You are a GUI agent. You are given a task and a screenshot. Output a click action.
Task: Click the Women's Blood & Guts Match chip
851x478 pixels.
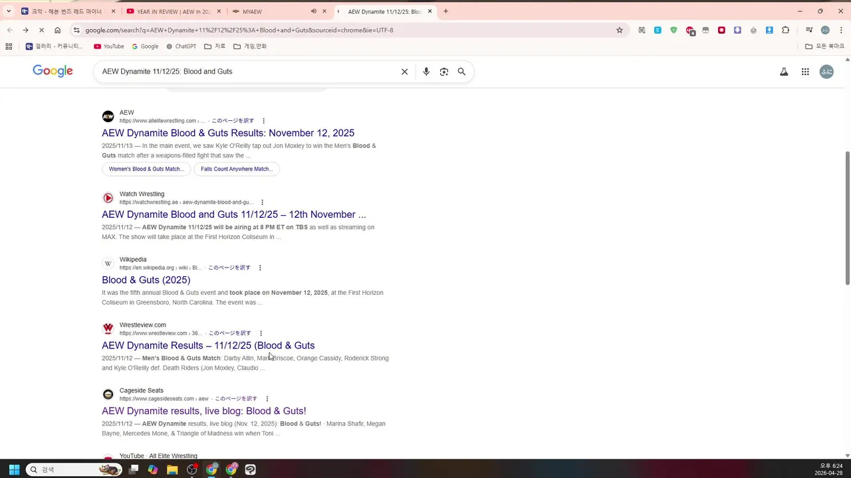click(146, 169)
